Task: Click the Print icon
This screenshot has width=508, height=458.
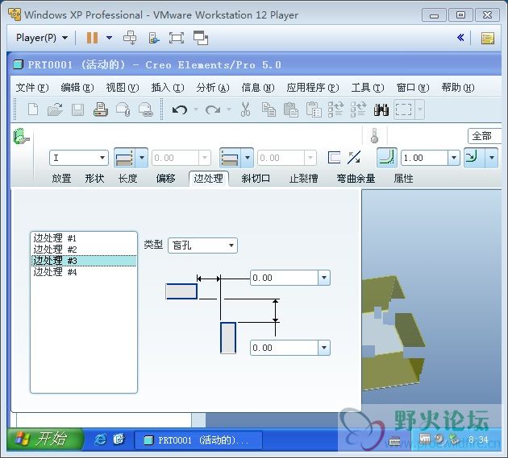Action: pos(101,109)
